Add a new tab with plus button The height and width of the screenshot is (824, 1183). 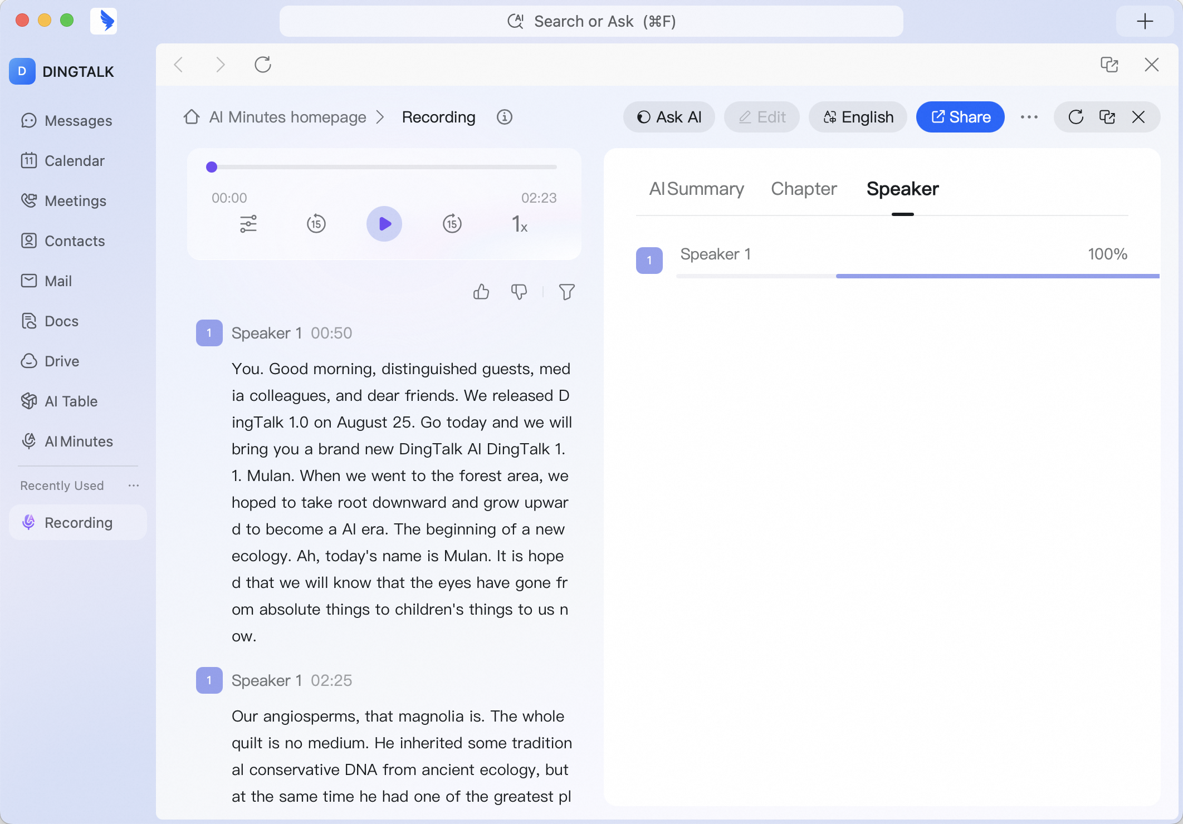click(1145, 21)
